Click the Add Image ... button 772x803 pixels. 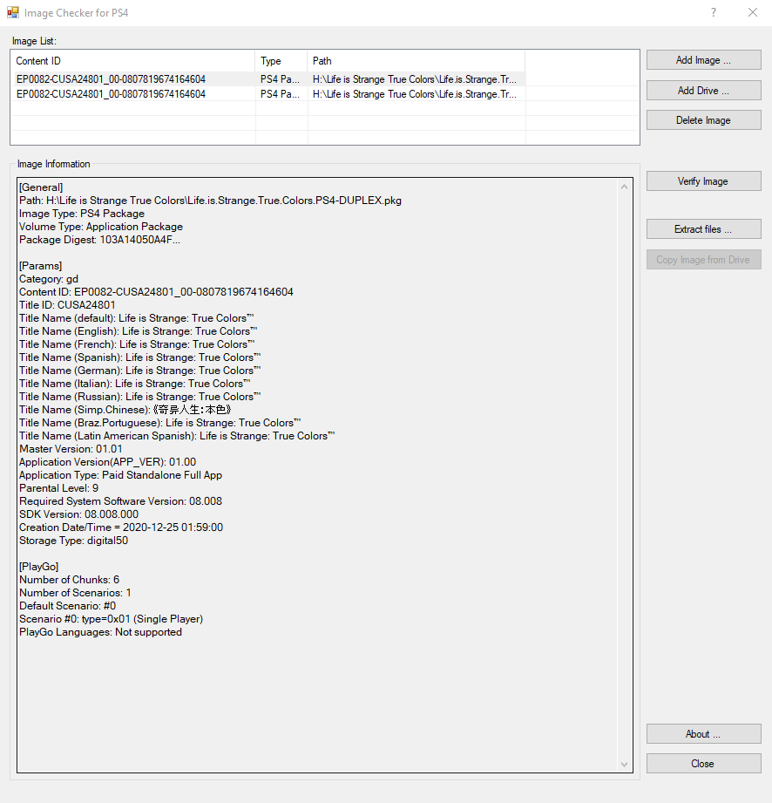click(703, 60)
